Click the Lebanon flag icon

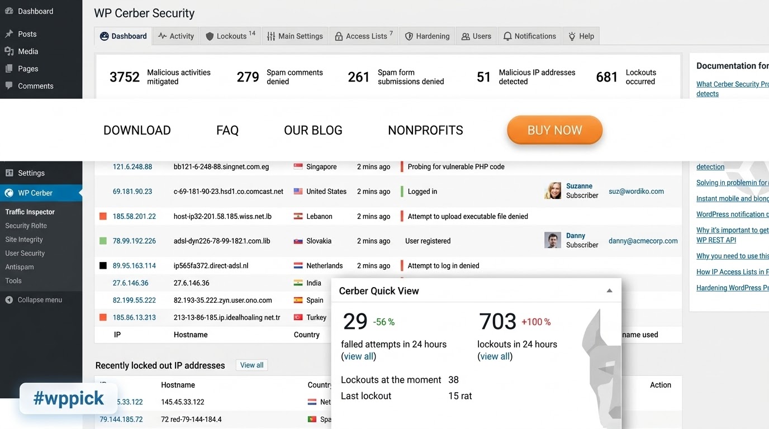pos(298,216)
